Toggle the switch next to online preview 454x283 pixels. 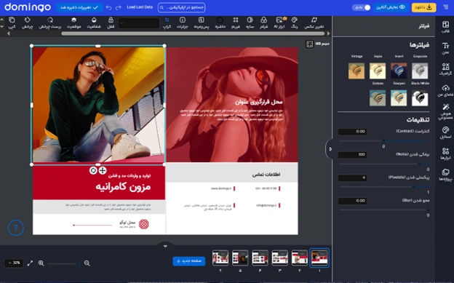coord(362,7)
